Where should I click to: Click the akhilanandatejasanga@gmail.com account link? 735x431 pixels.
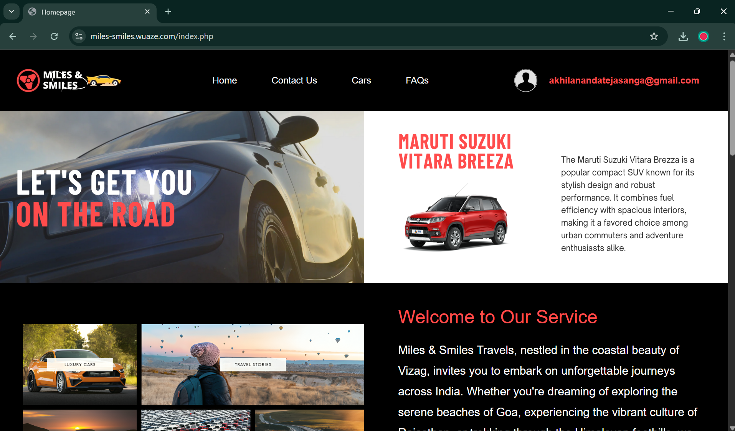(x=624, y=80)
